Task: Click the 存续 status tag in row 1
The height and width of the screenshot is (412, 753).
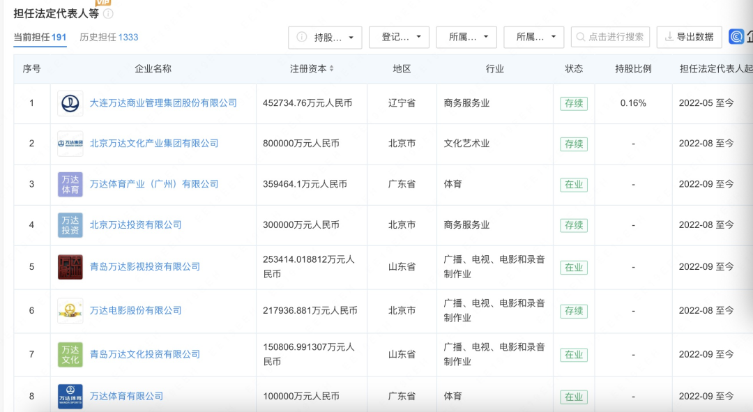Action: [574, 103]
